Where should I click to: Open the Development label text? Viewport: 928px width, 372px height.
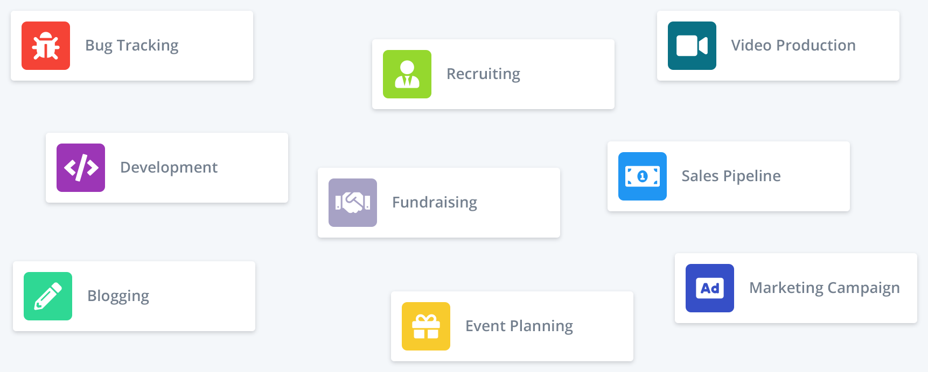click(169, 168)
